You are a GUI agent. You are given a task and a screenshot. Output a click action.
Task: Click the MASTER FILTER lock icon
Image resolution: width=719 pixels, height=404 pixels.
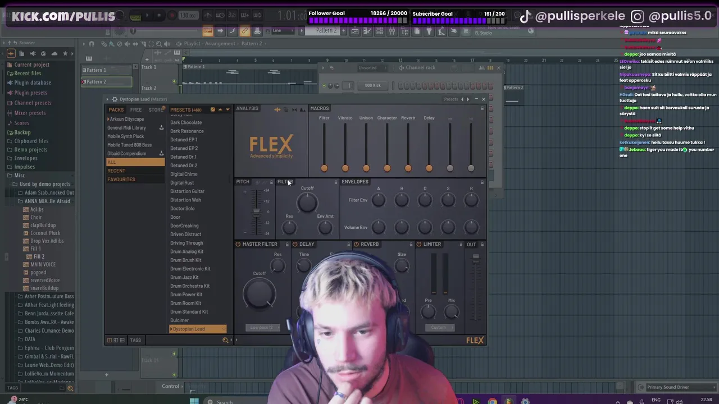point(287,245)
